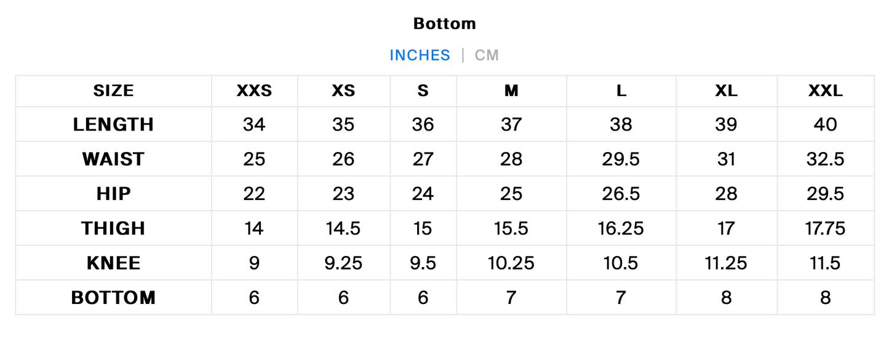
Task: Click the 17.75 thigh value for XXL
Action: click(x=825, y=228)
